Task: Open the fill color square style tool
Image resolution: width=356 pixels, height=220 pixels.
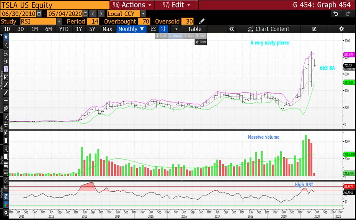Action: tap(6, 156)
